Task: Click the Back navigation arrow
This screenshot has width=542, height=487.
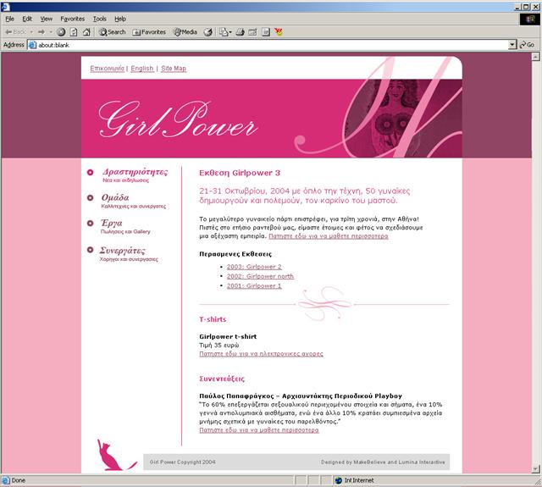Action: pyautogui.click(x=15, y=32)
